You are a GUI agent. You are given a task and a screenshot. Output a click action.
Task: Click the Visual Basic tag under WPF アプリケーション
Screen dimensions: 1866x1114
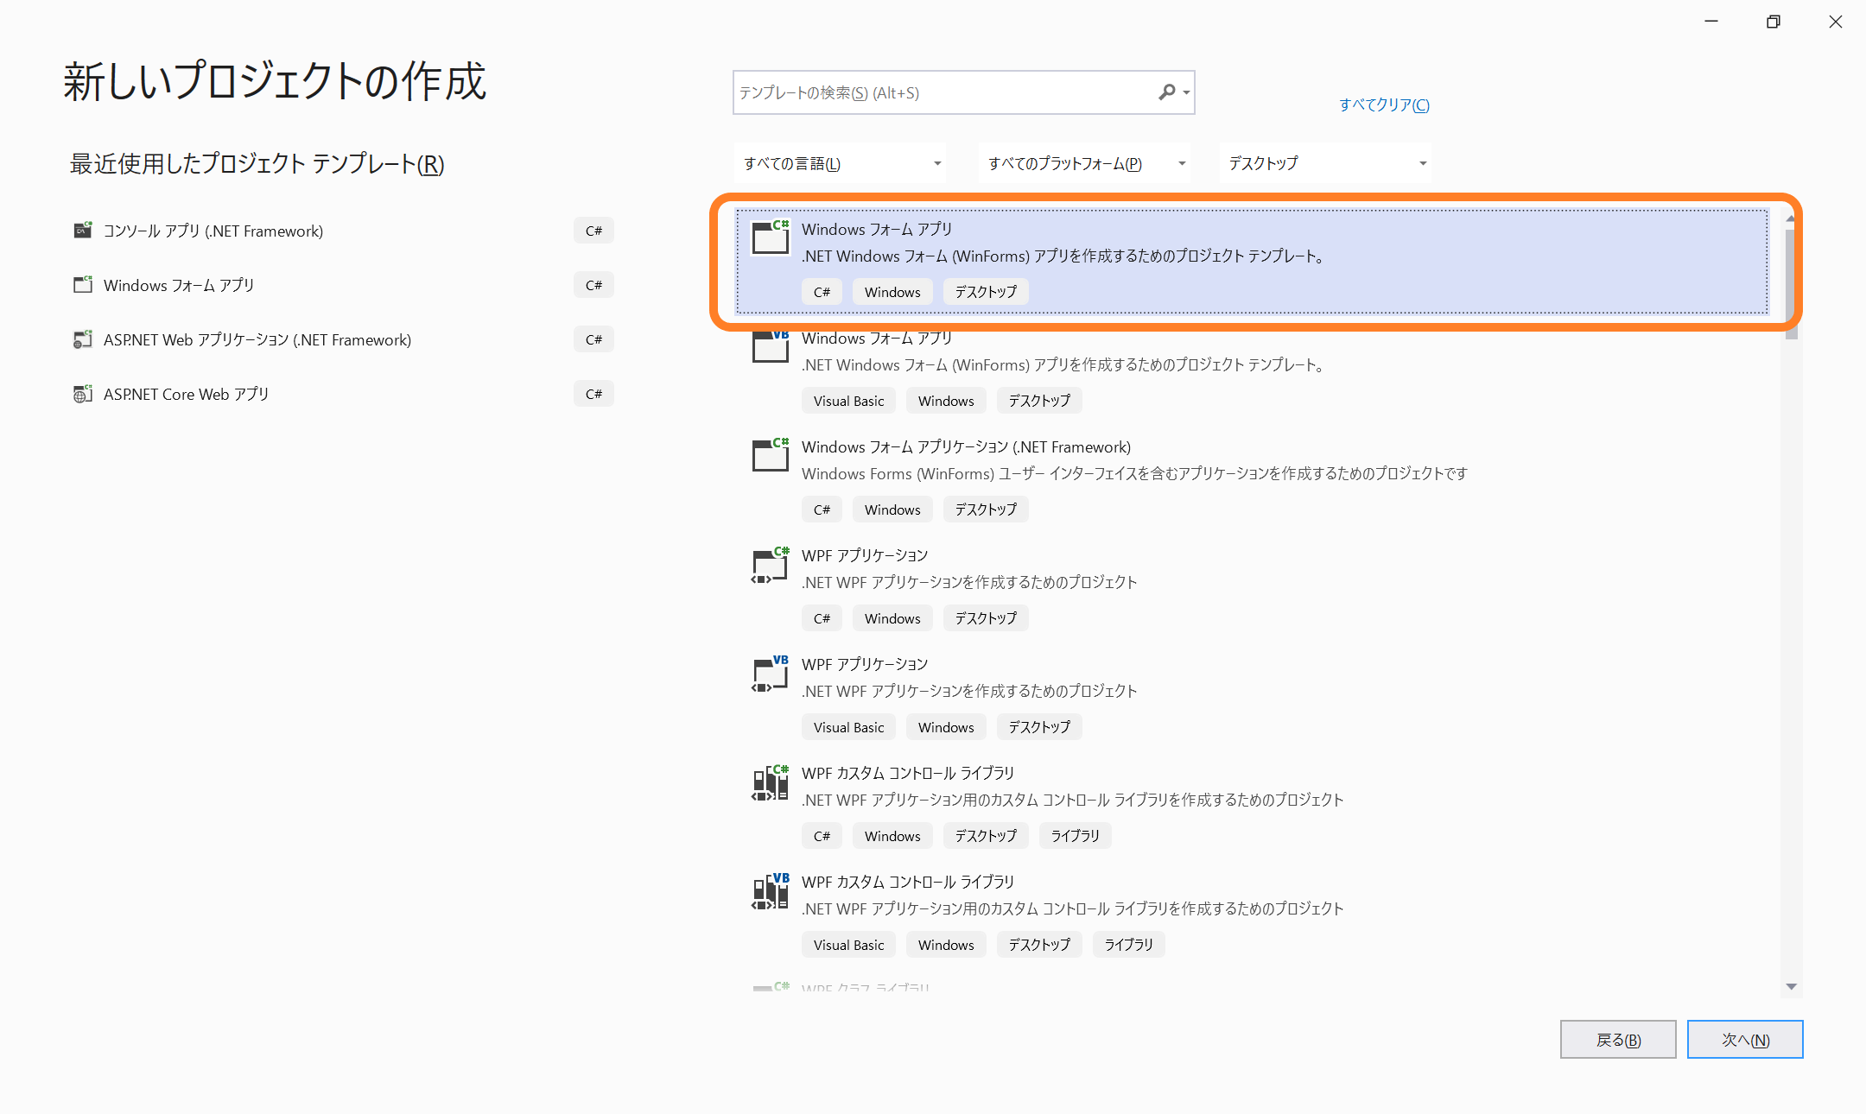click(x=849, y=727)
